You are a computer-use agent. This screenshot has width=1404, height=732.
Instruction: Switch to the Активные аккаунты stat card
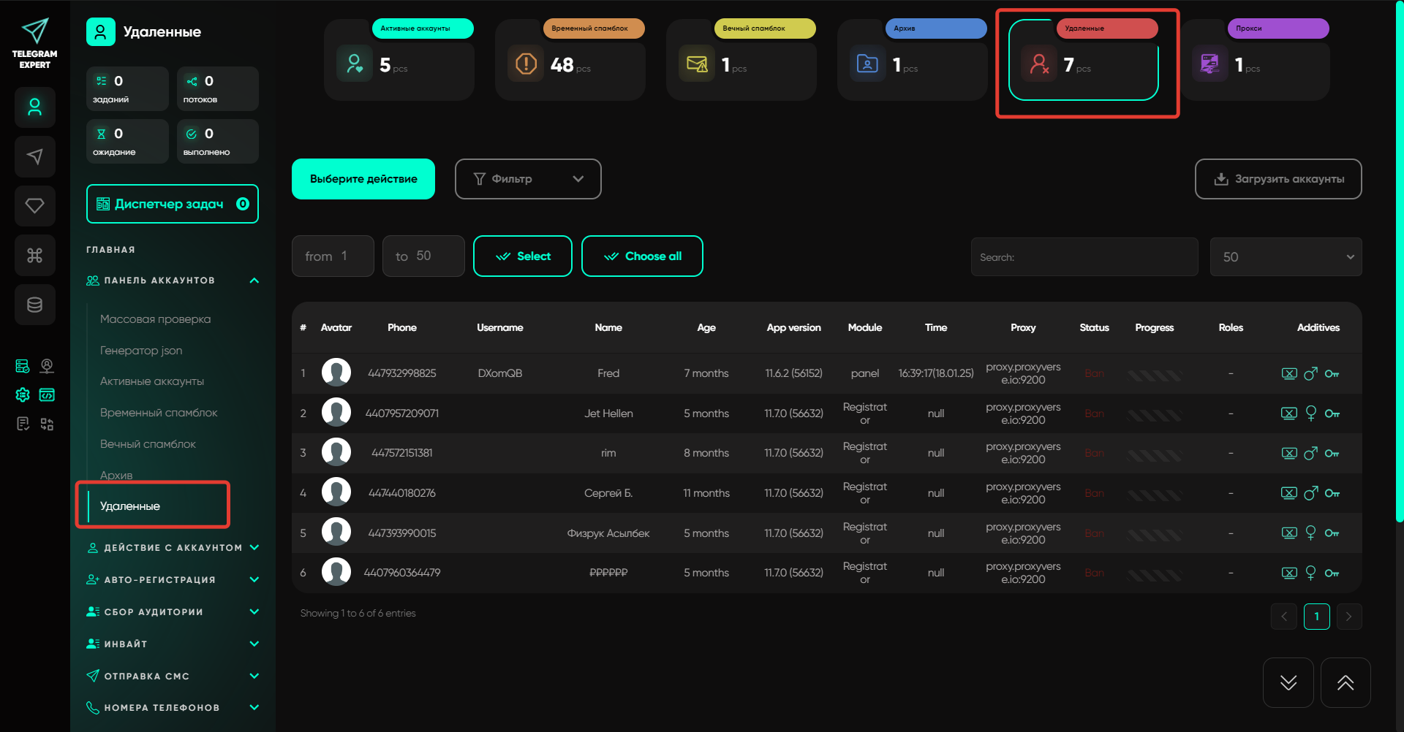pyautogui.click(x=399, y=60)
